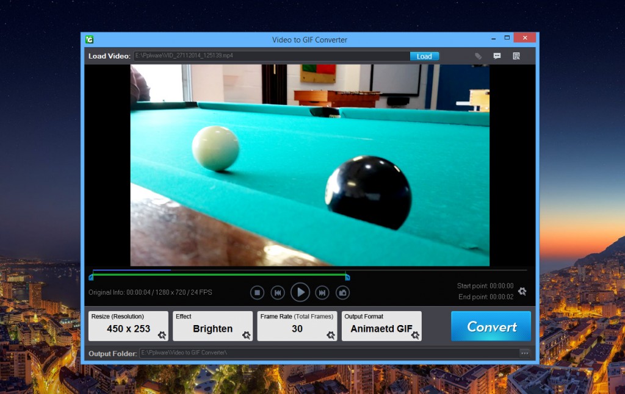Click the Animaetd GIF format value

(381, 329)
